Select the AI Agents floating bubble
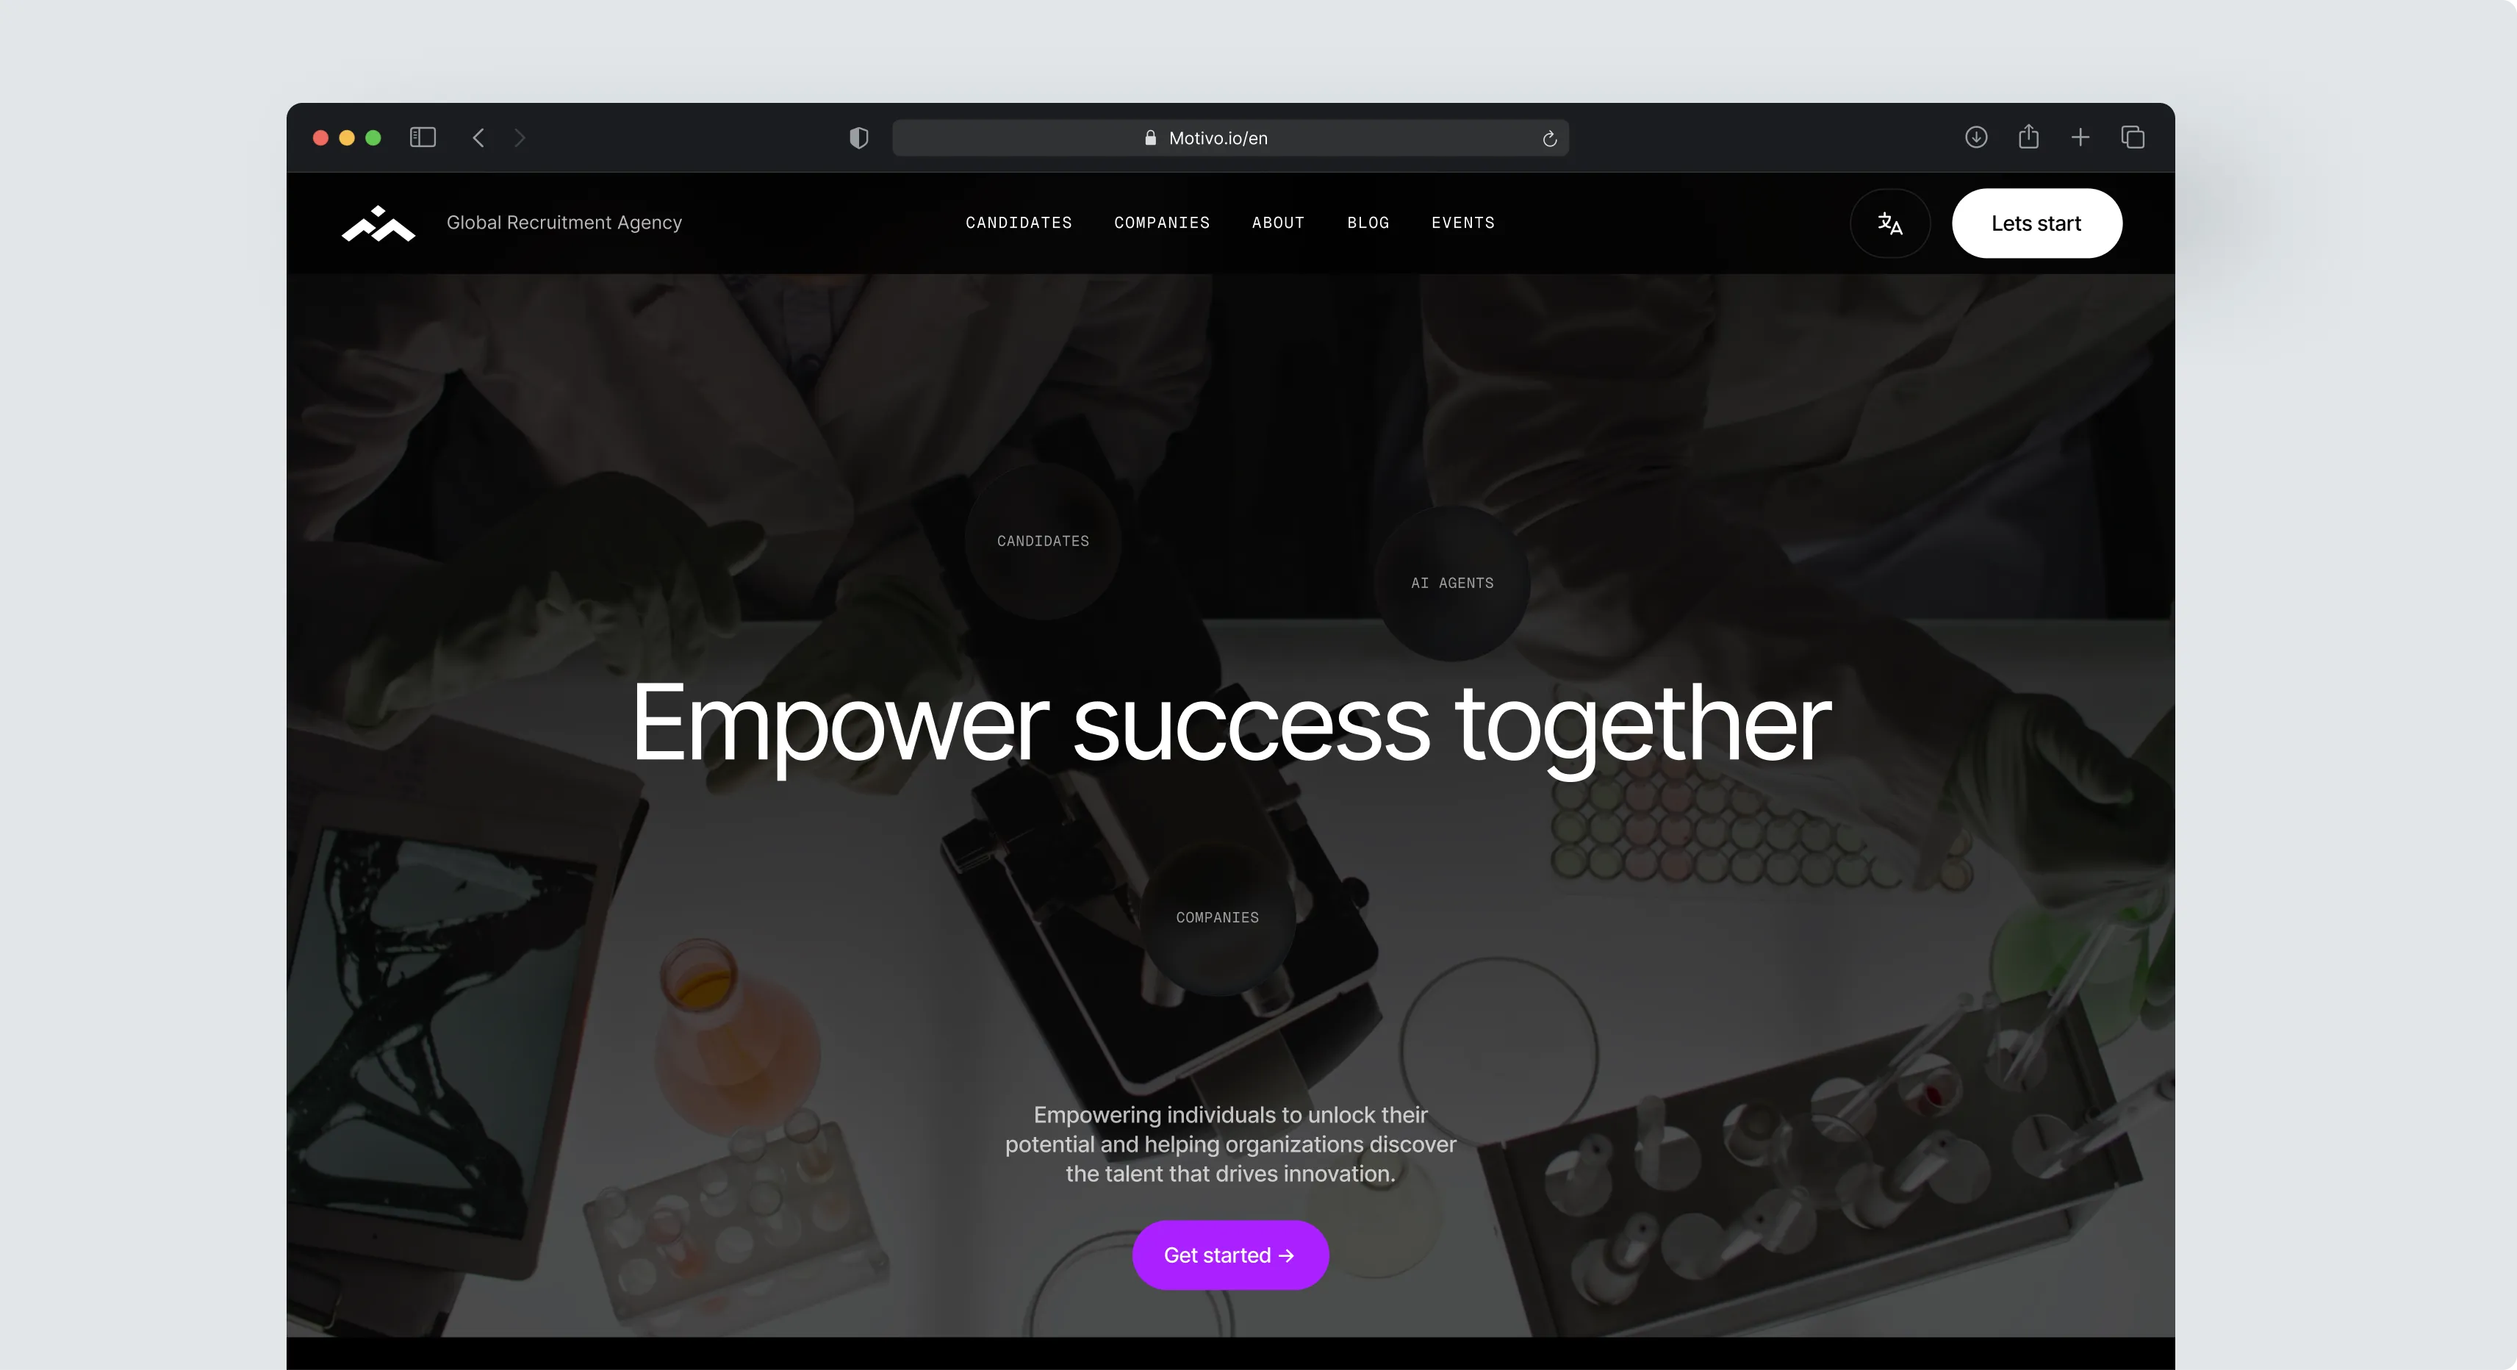This screenshot has width=2517, height=1370. coord(1452,584)
